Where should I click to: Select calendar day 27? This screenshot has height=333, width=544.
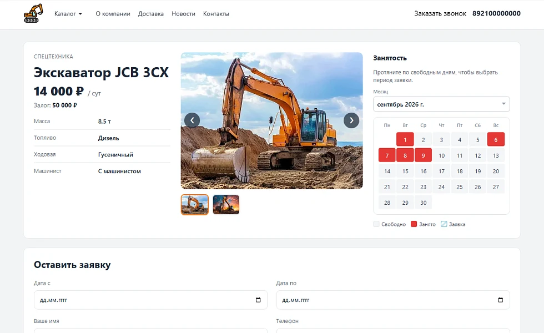(x=496, y=187)
